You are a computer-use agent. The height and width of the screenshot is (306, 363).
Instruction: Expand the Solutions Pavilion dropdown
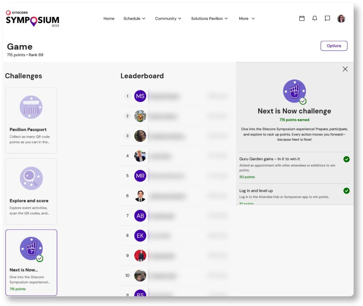(209, 18)
